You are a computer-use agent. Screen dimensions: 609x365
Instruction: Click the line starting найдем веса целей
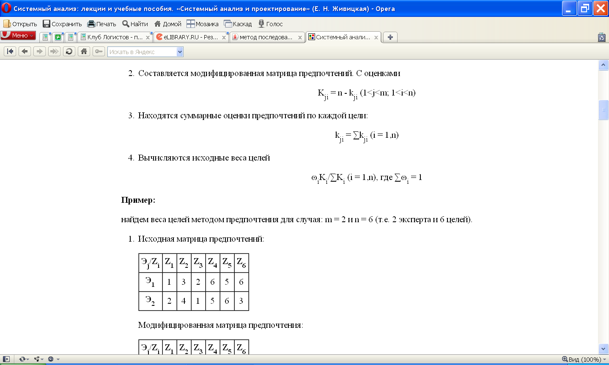click(296, 219)
